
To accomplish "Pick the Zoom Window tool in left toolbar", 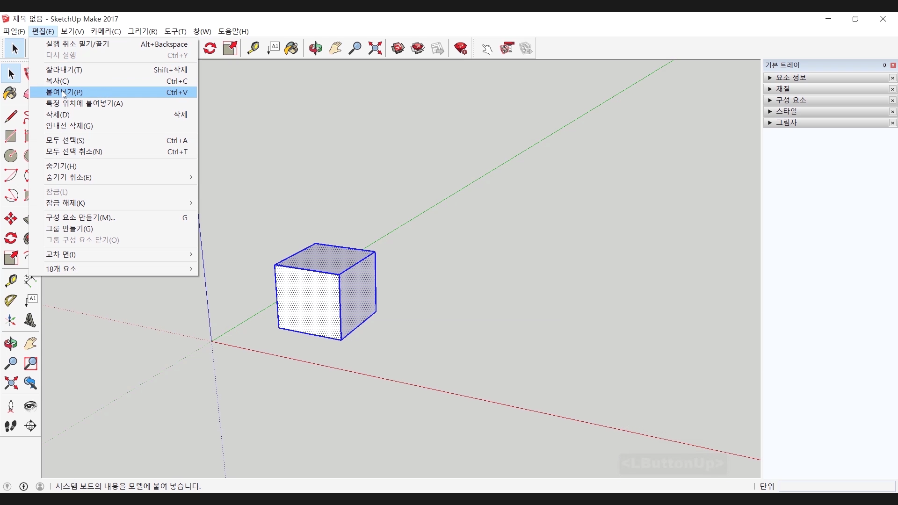I will (30, 363).
